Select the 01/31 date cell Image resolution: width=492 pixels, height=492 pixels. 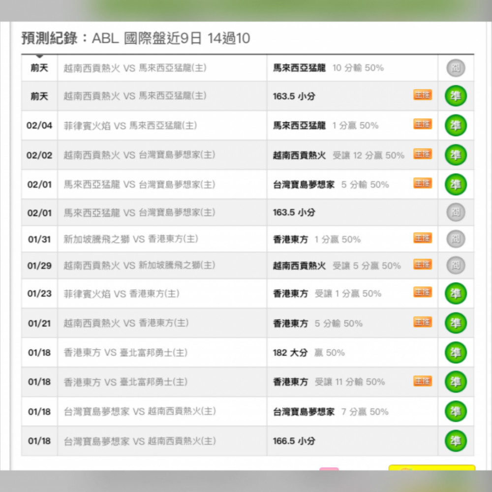tap(39, 239)
